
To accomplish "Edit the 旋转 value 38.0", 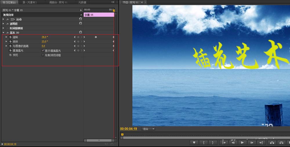I will (45, 37).
